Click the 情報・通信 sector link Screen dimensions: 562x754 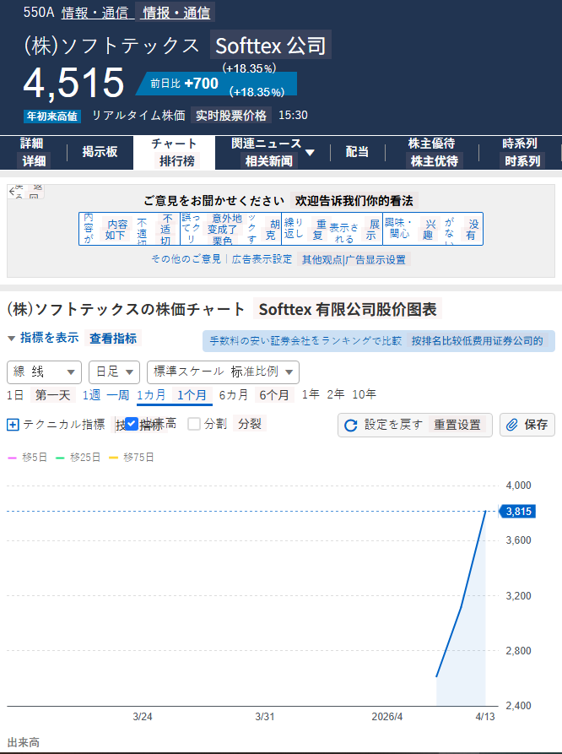98,13
